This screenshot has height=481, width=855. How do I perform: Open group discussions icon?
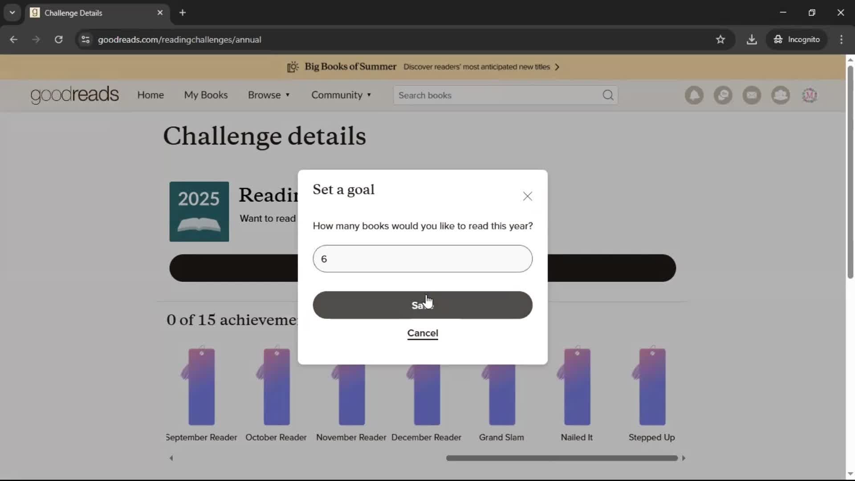723,95
